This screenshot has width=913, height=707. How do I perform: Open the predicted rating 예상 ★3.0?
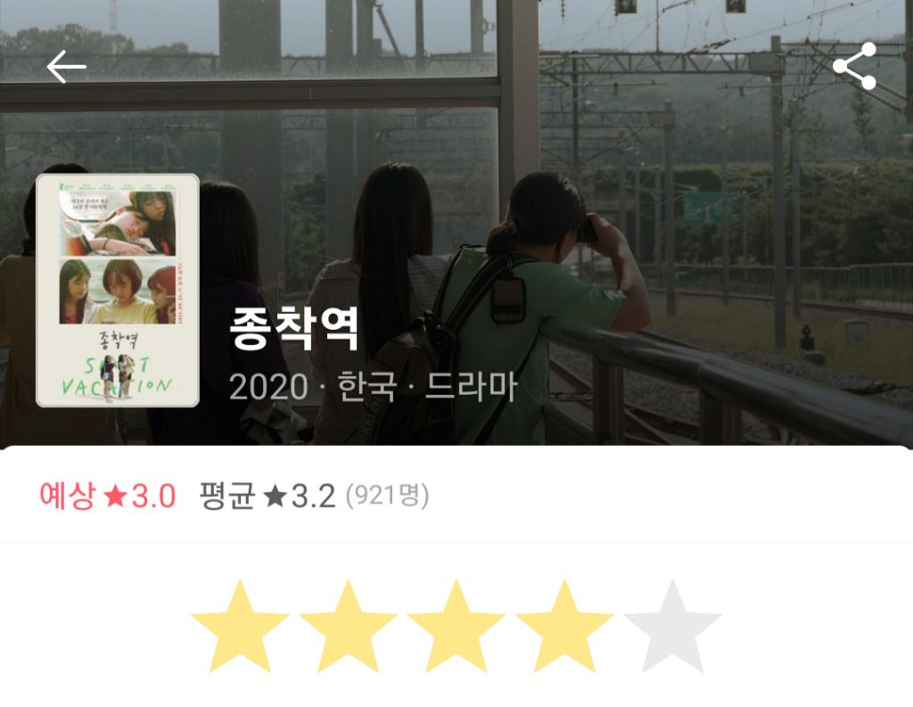(107, 497)
